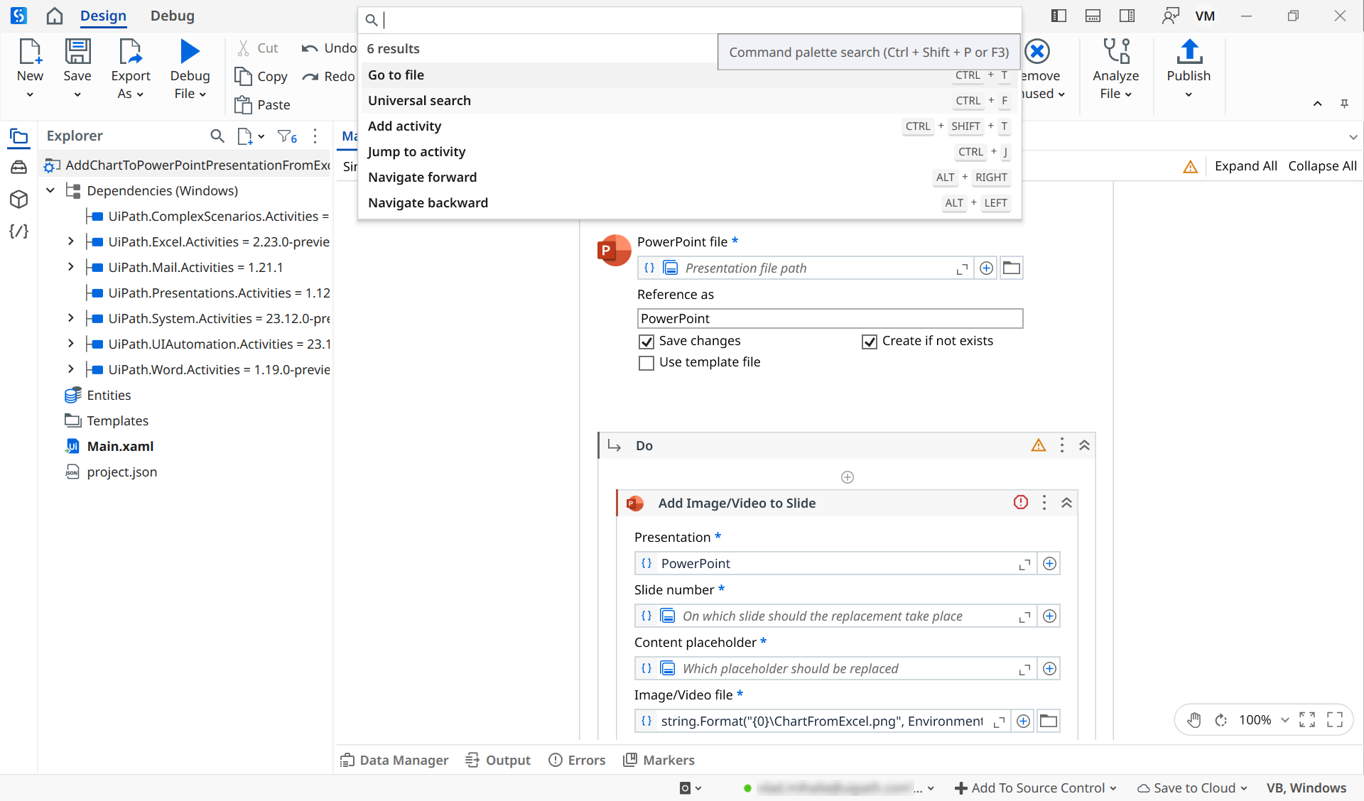This screenshot has width=1364, height=801.
Task: Click the New file icon
Action: pyautogui.click(x=30, y=52)
